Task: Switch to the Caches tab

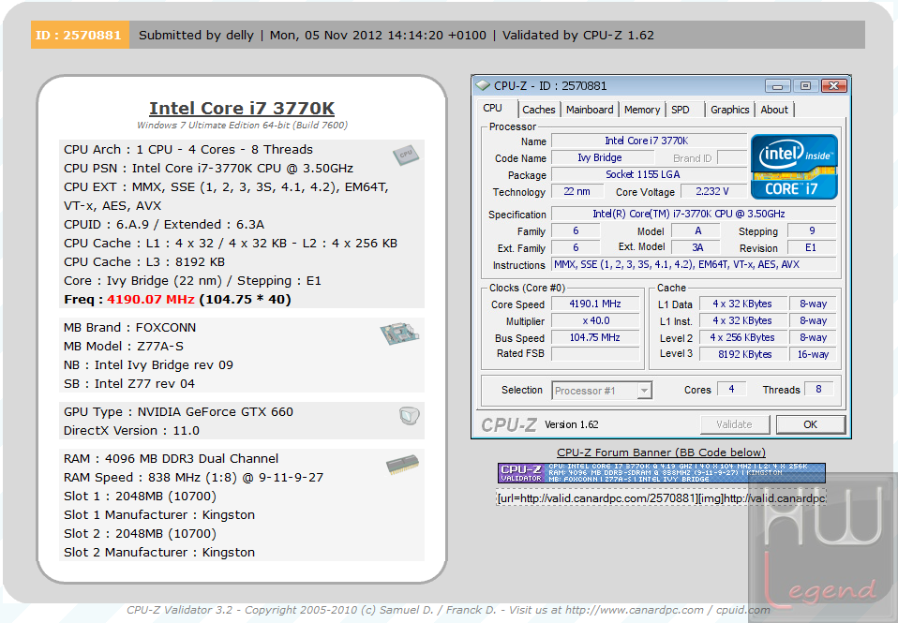Action: [x=538, y=110]
